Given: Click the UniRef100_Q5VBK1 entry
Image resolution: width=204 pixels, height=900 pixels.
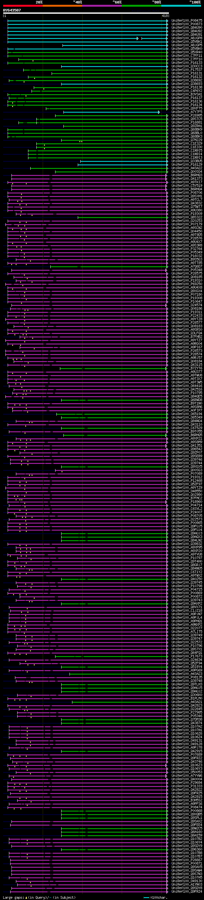Looking at the screenshot, I should coord(186,42).
